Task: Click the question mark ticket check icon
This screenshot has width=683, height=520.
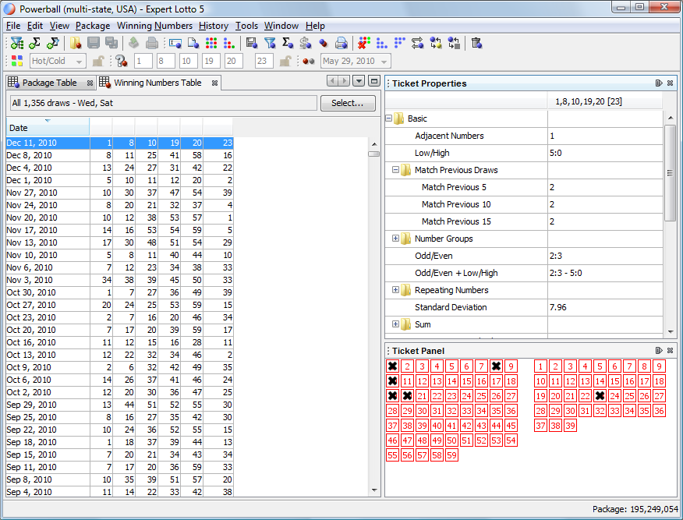Action: 121,62
